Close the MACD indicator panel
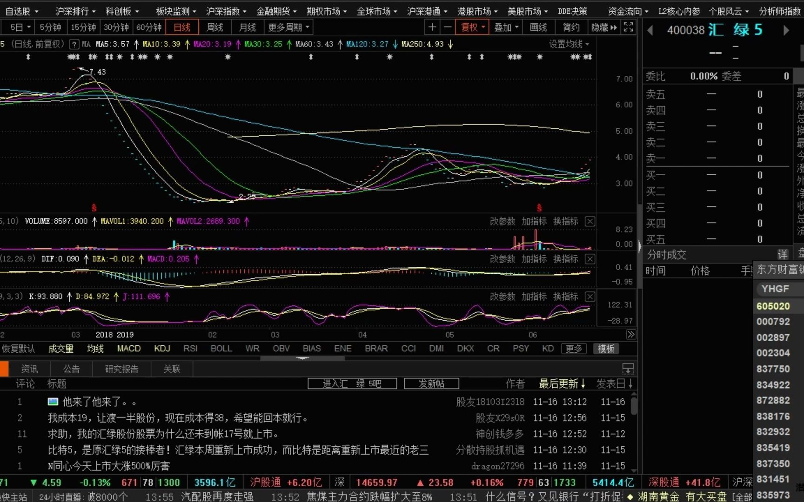This screenshot has height=502, width=804. (590, 259)
